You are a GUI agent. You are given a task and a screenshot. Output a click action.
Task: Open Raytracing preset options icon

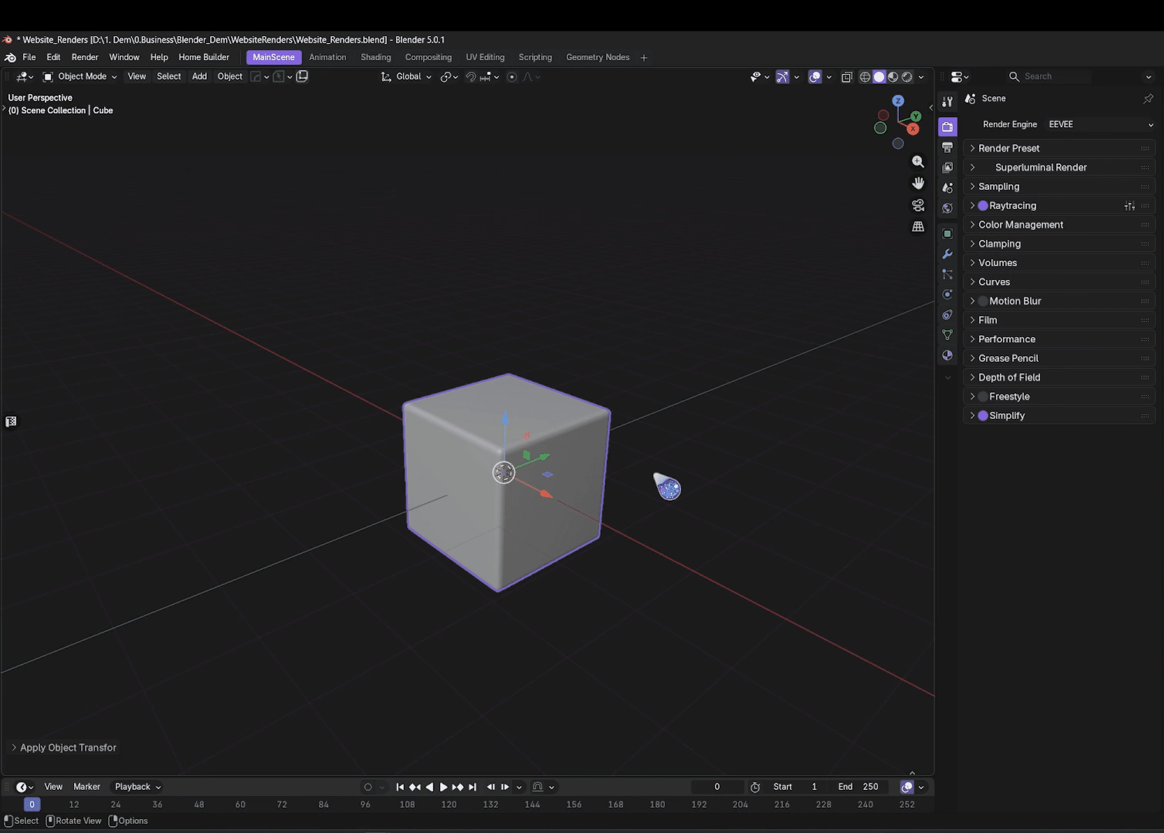click(x=1129, y=206)
